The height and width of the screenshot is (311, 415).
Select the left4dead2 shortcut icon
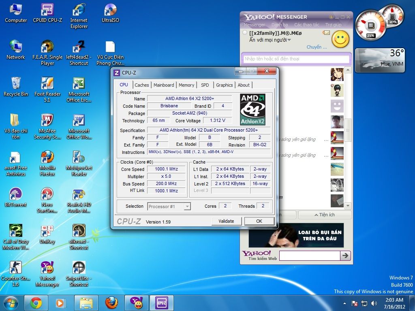79,53
